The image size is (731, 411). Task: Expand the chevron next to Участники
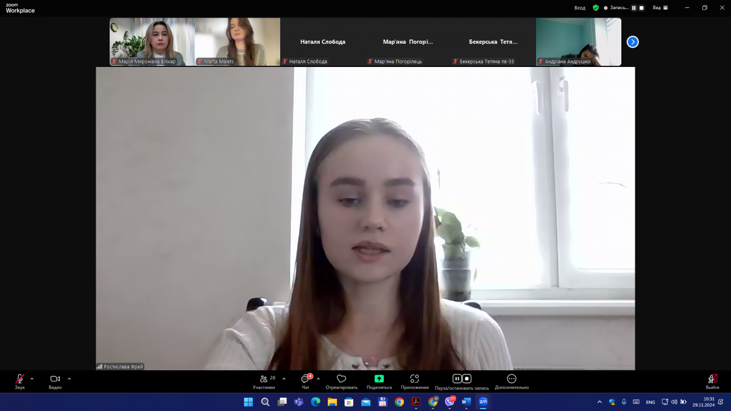pyautogui.click(x=284, y=379)
